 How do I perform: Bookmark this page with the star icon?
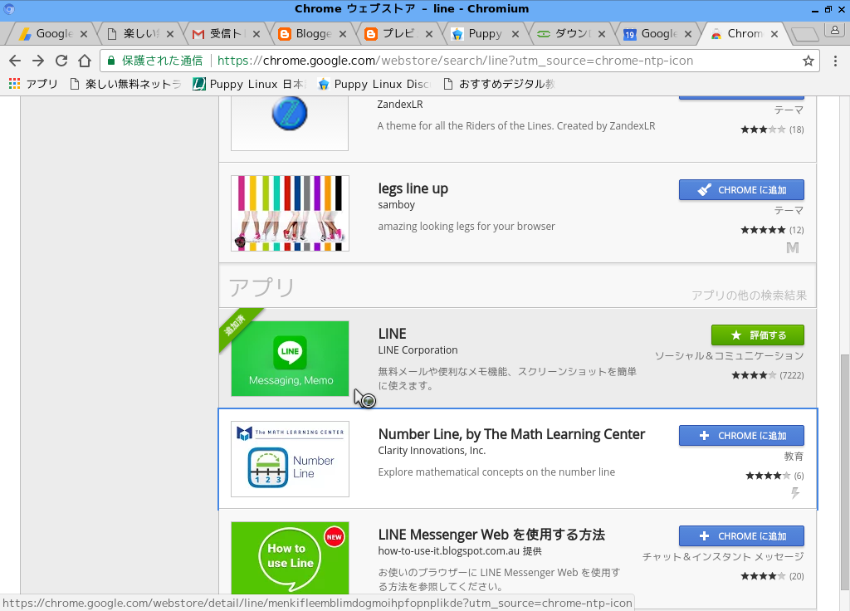(x=809, y=61)
